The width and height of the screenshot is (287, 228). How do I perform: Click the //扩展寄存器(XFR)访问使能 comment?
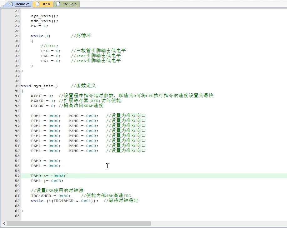click(90, 101)
